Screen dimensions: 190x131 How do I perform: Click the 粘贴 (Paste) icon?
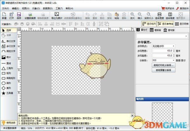[117, 16]
